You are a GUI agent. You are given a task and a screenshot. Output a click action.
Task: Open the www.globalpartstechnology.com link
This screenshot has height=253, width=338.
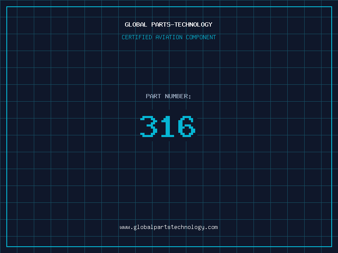click(x=169, y=227)
